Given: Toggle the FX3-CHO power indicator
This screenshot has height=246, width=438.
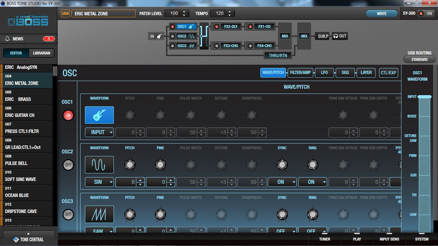Looking at the screenshot, I should click(x=216, y=46).
